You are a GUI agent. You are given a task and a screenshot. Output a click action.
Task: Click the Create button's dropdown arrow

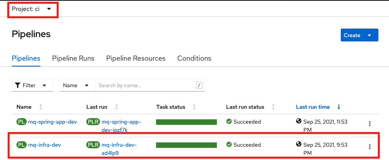pos(369,35)
